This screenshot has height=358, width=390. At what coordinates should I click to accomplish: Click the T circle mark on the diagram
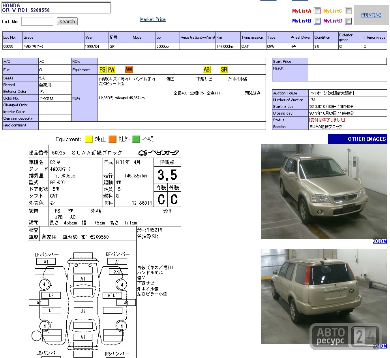coord(37,335)
